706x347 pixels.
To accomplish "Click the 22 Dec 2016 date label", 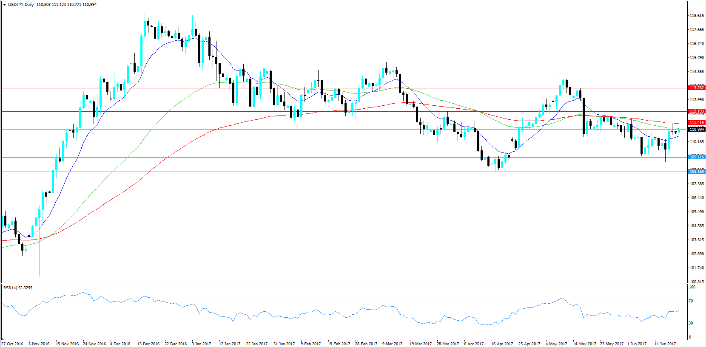I will pos(176,344).
